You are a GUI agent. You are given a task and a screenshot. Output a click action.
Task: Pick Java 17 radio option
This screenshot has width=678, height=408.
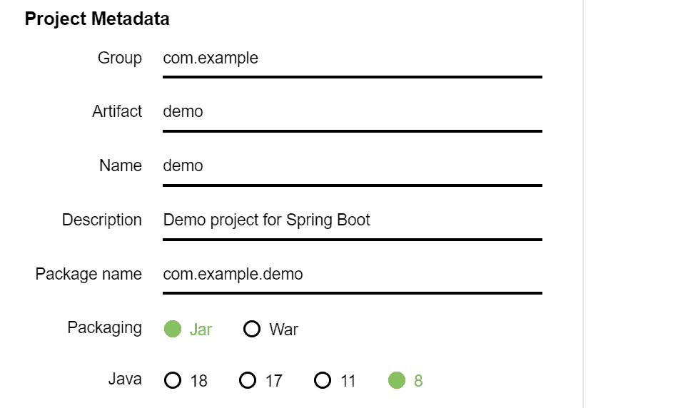click(x=248, y=380)
